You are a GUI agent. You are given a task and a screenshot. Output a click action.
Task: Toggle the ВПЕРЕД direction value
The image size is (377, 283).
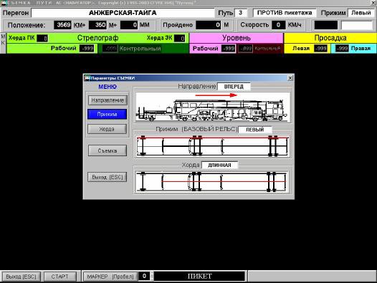[x=234, y=87]
